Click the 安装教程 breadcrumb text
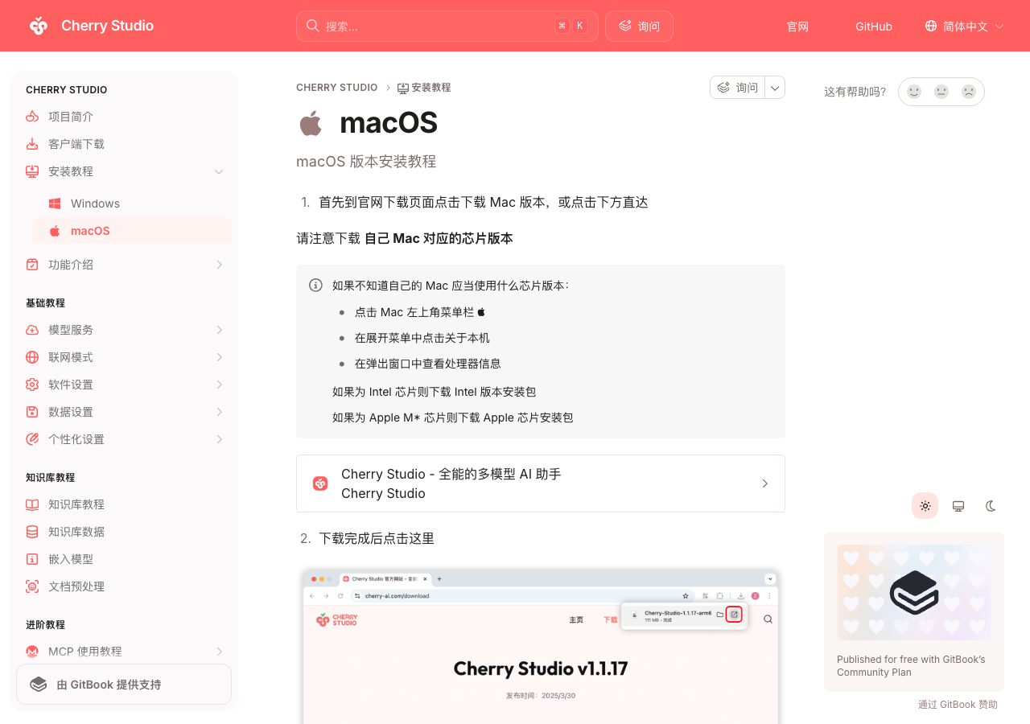 431,88
